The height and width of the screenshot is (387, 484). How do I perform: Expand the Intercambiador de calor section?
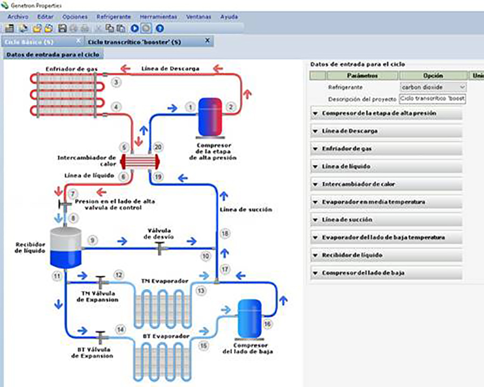click(x=386, y=185)
